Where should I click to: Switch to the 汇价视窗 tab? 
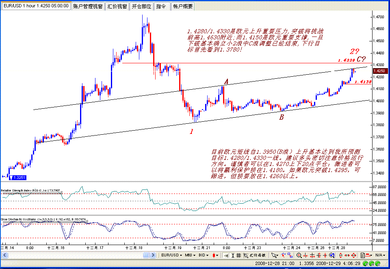click(117, 6)
